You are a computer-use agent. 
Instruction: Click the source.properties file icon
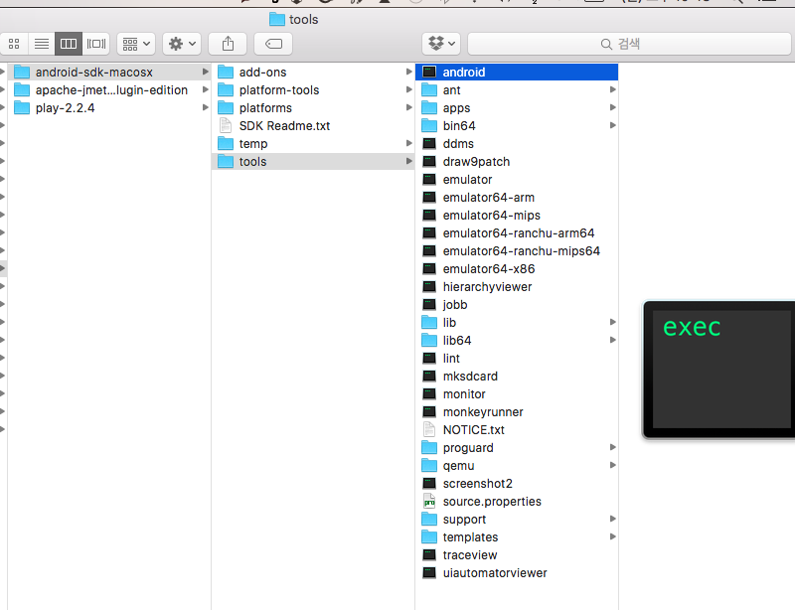coord(429,502)
